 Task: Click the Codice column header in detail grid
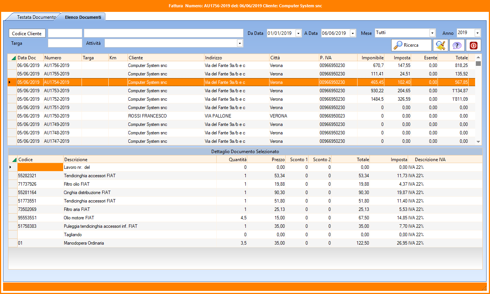(x=40, y=159)
